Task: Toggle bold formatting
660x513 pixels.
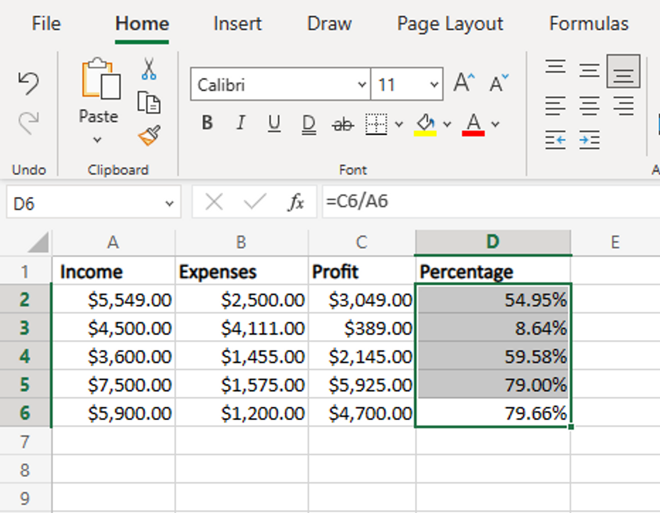Action: tap(207, 122)
